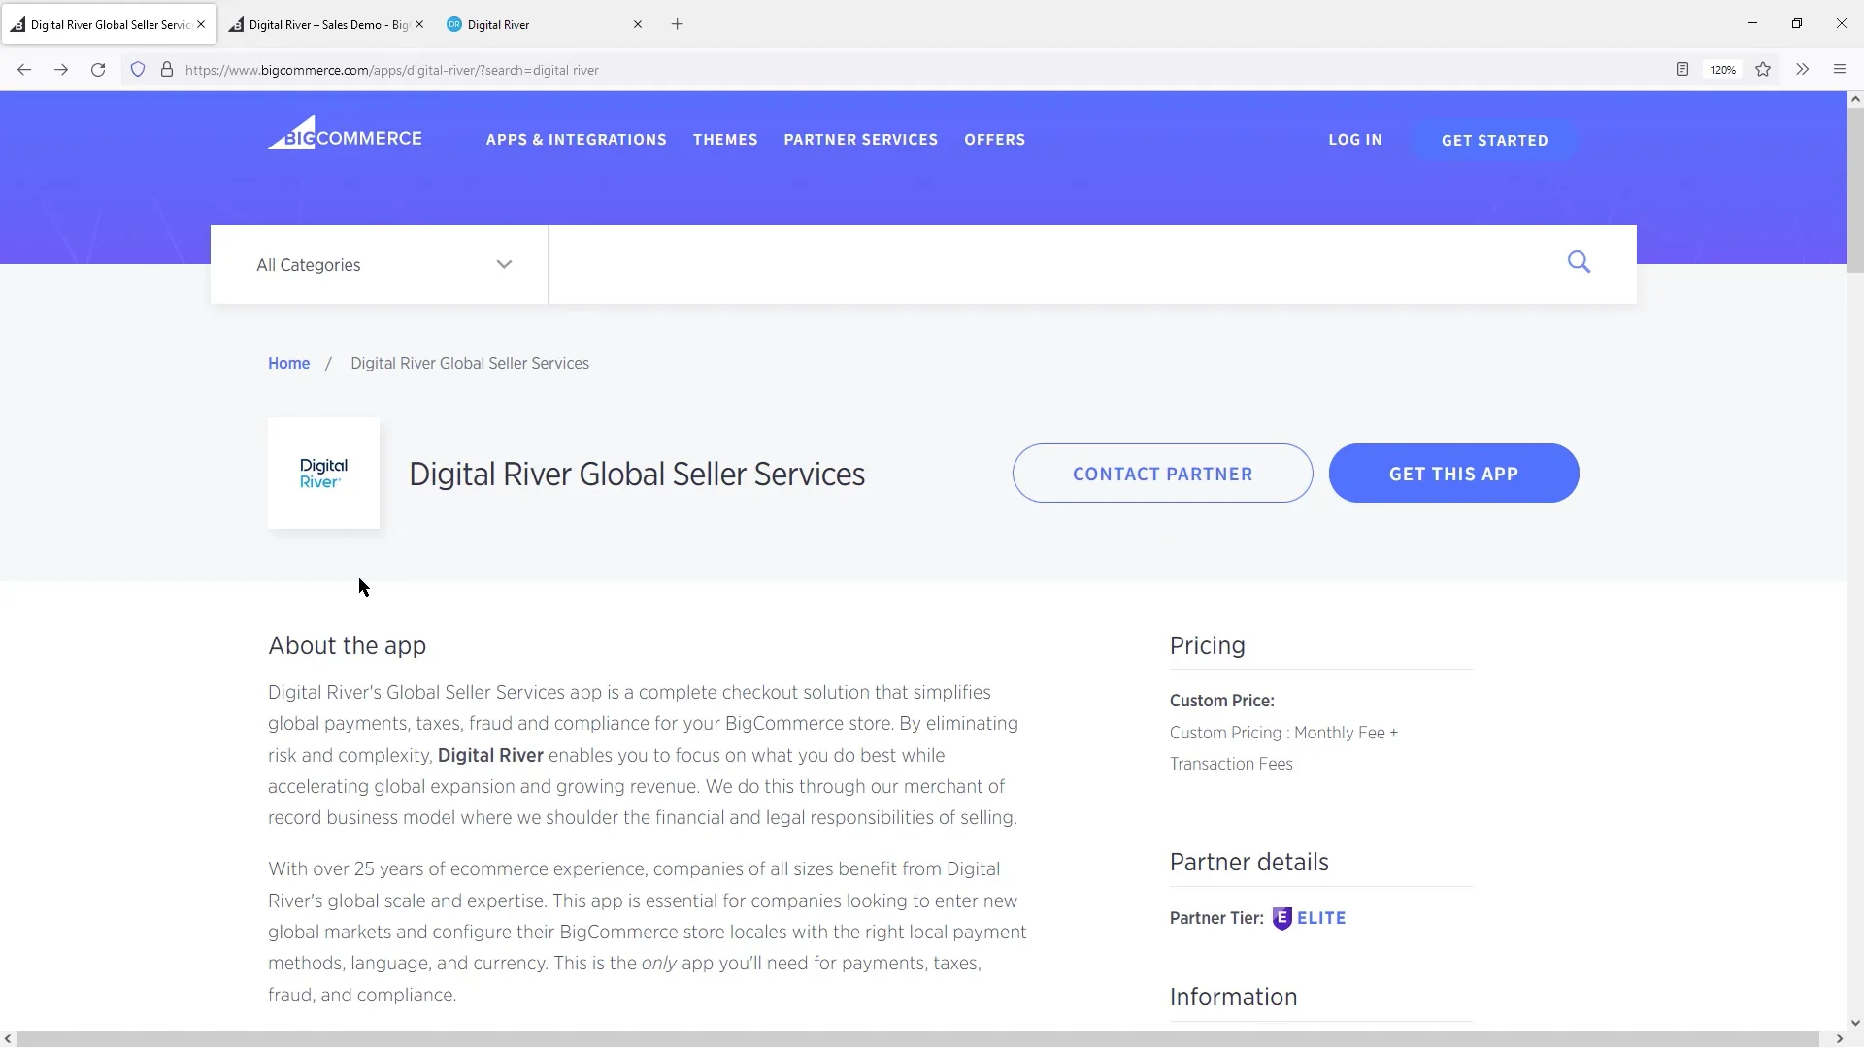
Task: Bookmark this page with the star
Action: click(x=1763, y=69)
